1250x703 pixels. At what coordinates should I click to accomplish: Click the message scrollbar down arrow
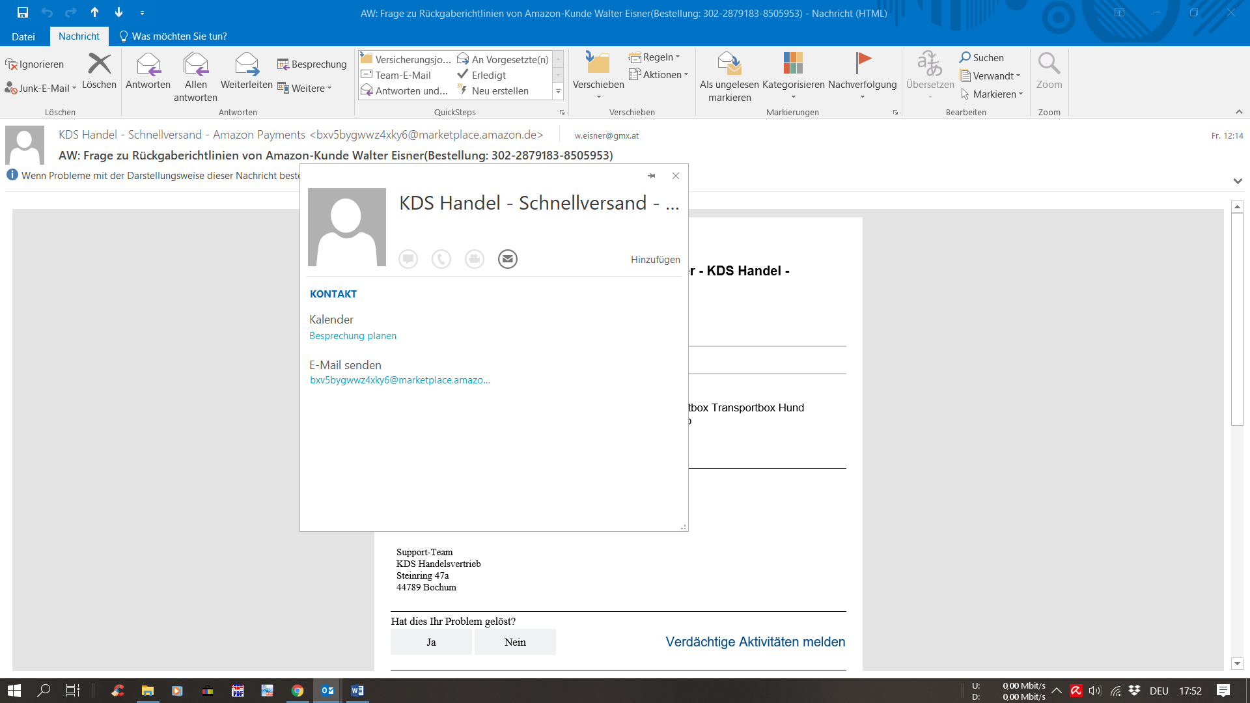pyautogui.click(x=1237, y=663)
